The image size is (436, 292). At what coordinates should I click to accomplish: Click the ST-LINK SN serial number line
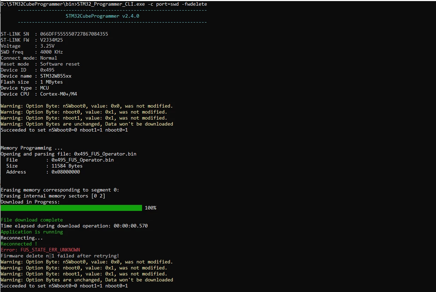54,34
